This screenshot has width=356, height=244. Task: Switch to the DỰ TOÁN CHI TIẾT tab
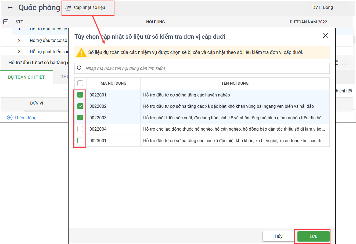pyautogui.click(x=26, y=77)
